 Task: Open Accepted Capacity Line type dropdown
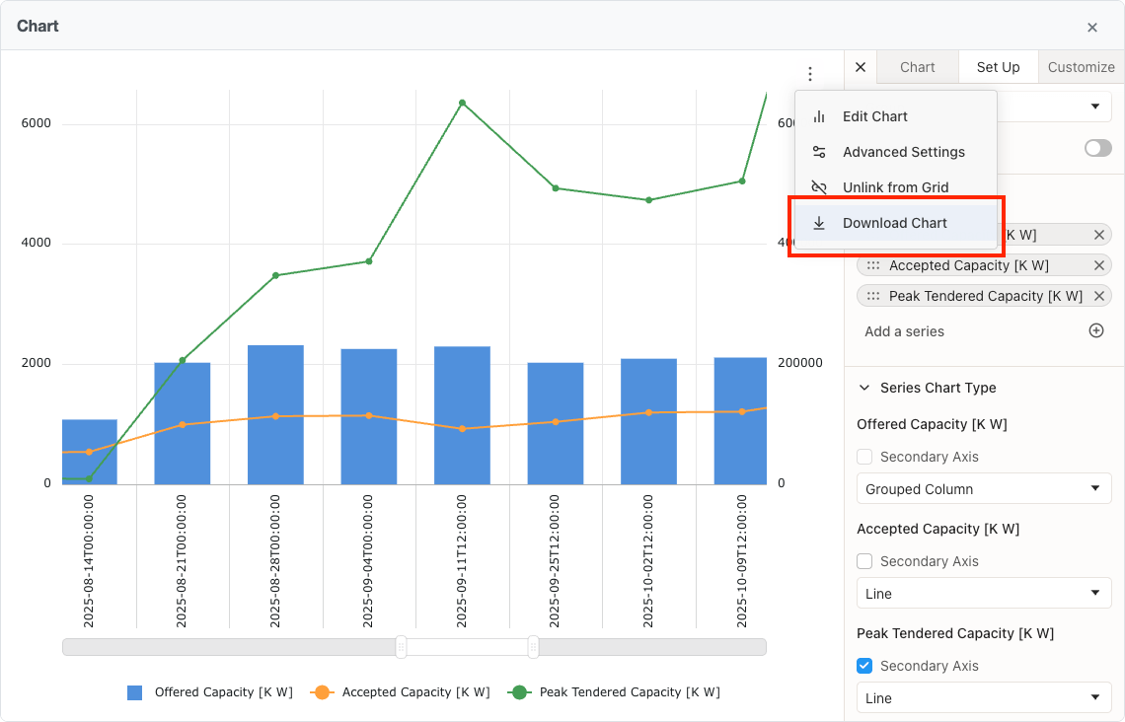(x=984, y=594)
